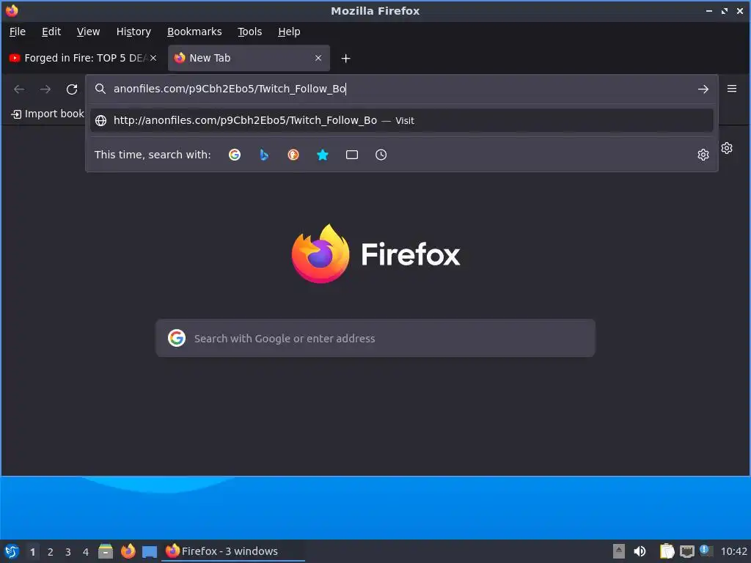The image size is (751, 563).
Task: Close the New Tab tab
Action: [318, 58]
